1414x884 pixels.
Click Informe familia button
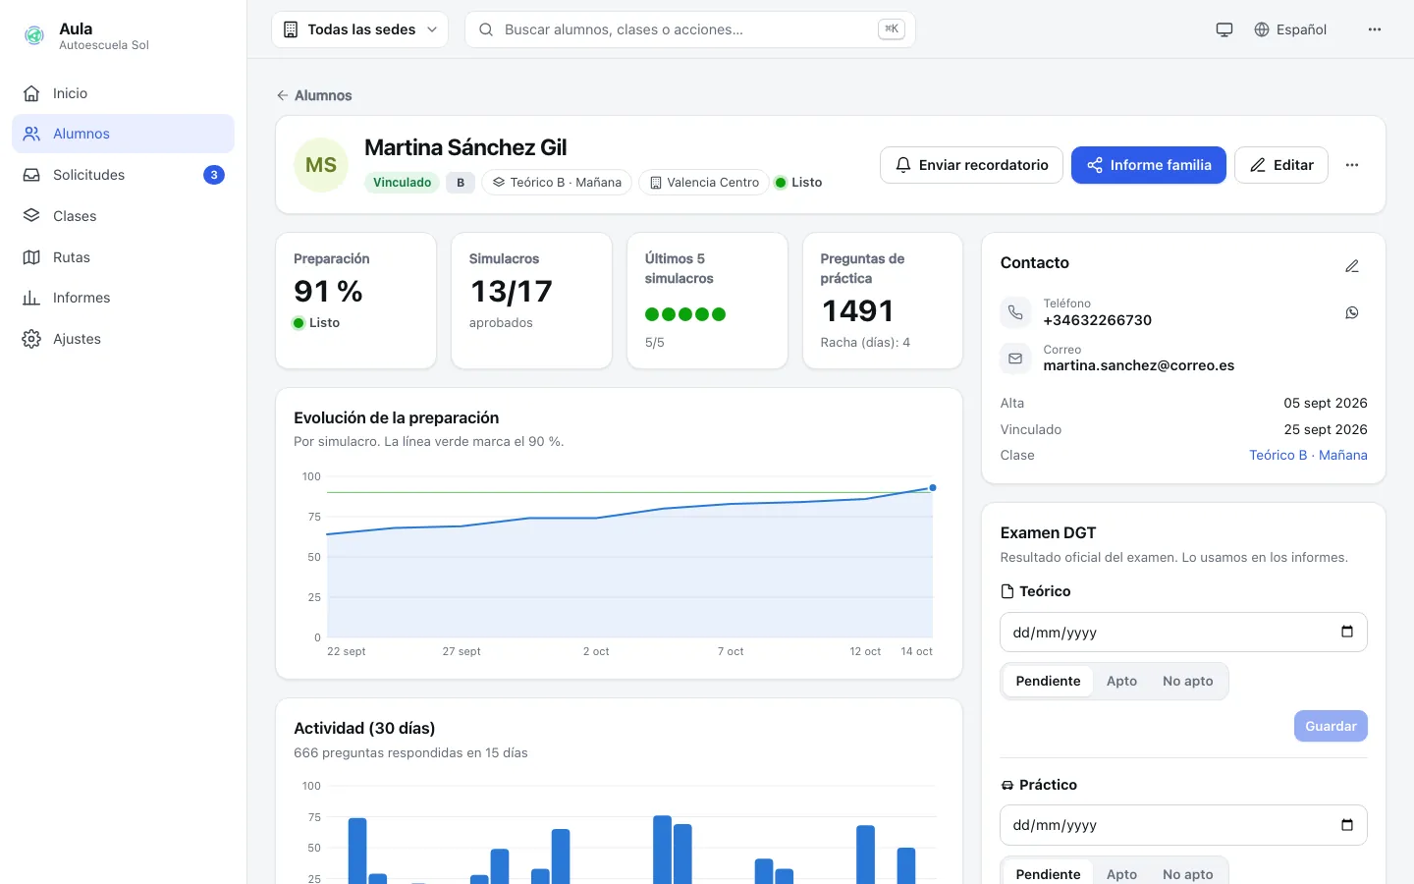point(1149,165)
